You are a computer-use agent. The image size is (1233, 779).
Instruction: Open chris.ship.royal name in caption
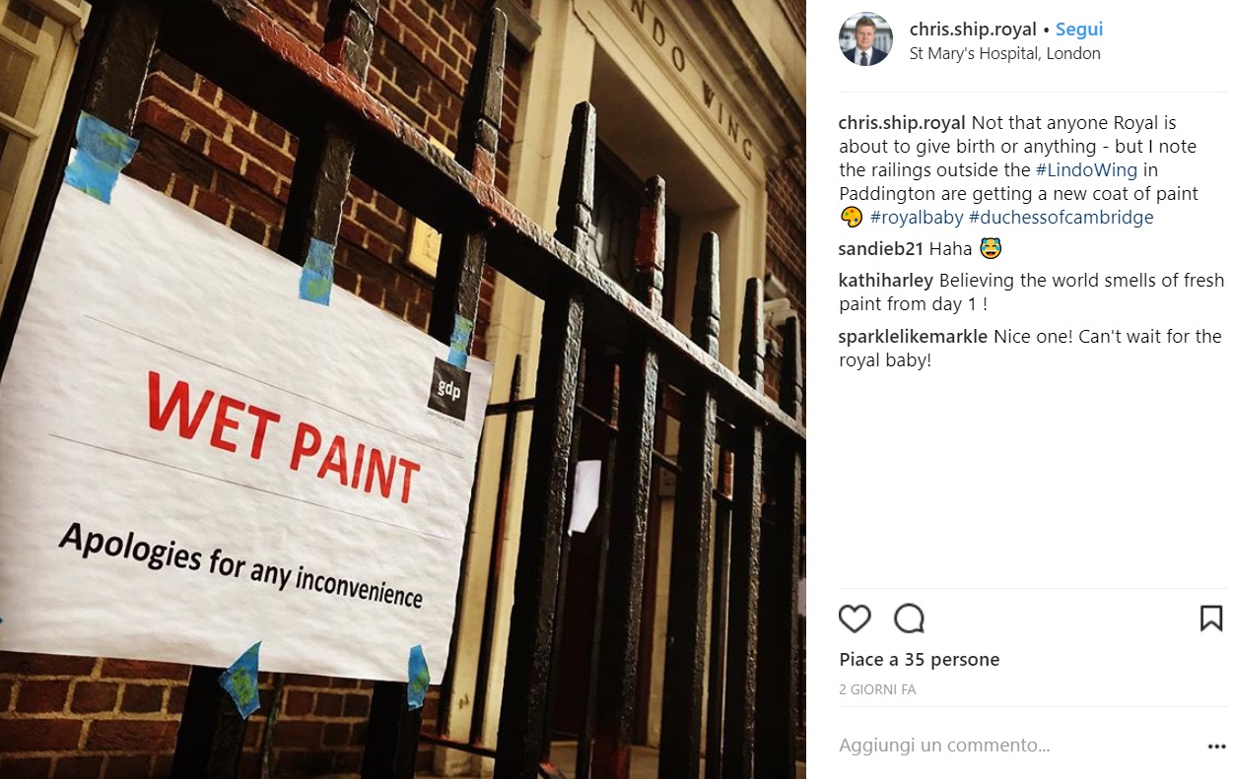pyautogui.click(x=902, y=123)
